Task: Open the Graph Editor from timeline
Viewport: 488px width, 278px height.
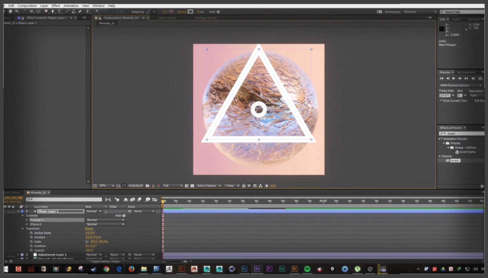Action: (155, 199)
